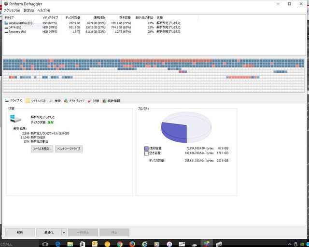The height and width of the screenshot is (247, 309).
Task: Switch to the ドライブマップ tab
Action: [74, 101]
